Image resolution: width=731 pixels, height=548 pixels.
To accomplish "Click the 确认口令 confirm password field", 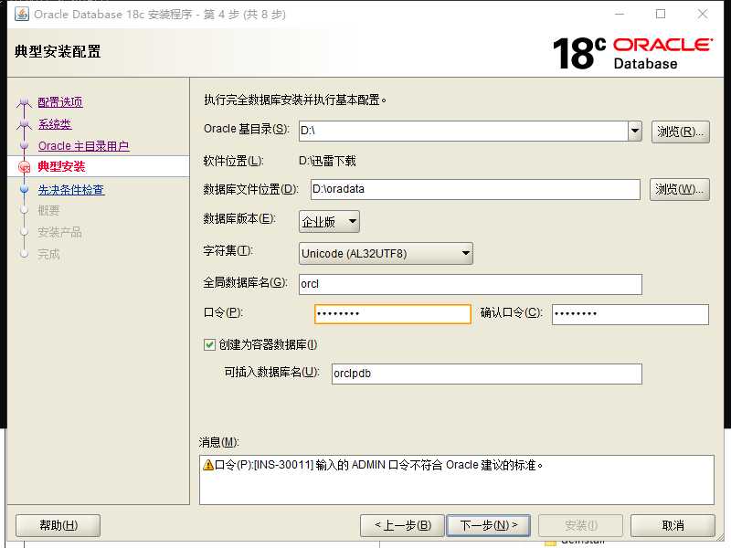I will pyautogui.click(x=630, y=314).
